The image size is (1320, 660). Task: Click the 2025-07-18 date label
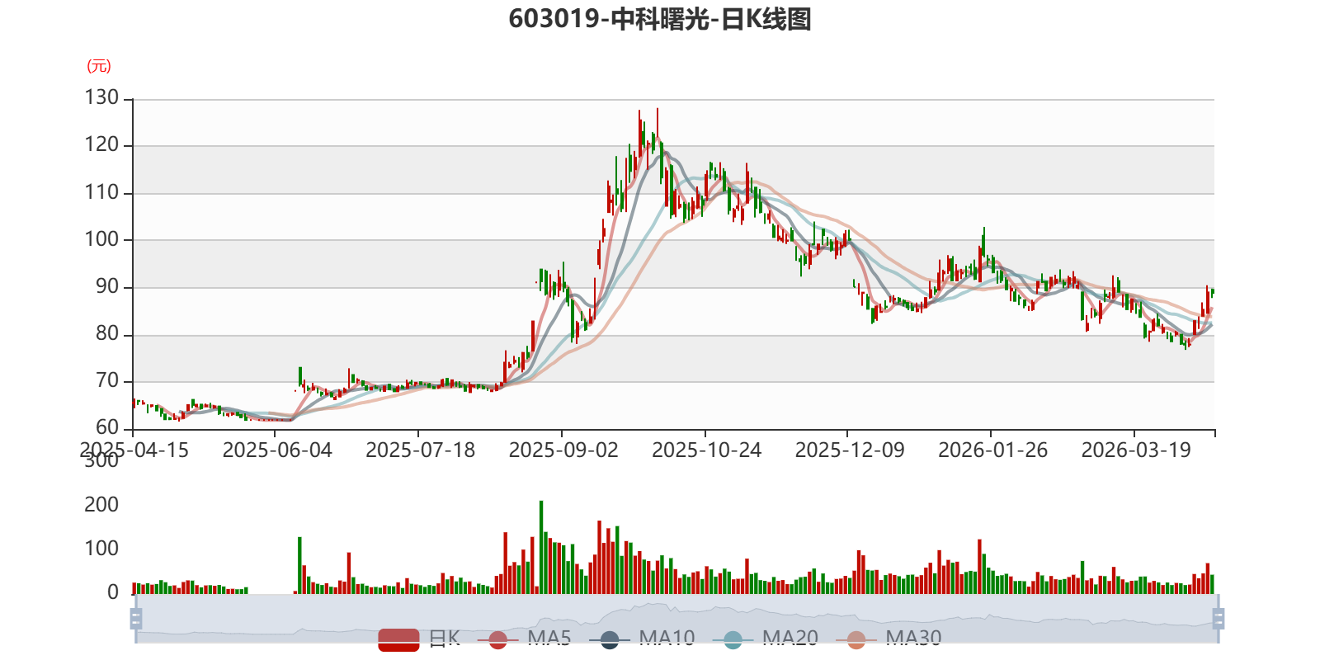[421, 450]
